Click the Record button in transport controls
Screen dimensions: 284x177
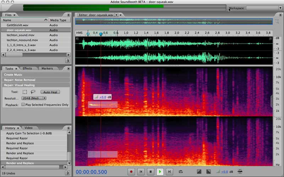[x=131, y=172]
